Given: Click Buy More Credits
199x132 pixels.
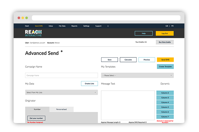Looking at the screenshot, I should point(165,42).
